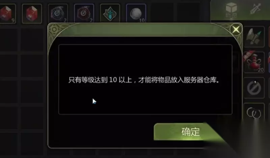Pick the red gem without a count
The width and height of the screenshot is (270, 158).
point(32,14)
